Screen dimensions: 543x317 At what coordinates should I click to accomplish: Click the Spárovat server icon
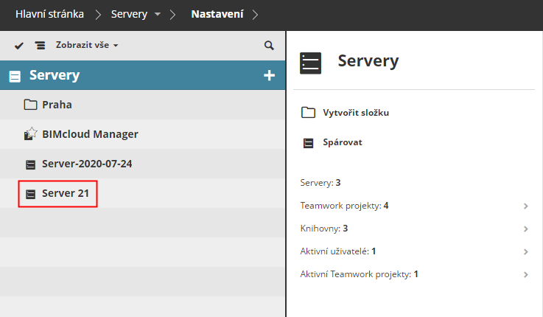point(308,143)
